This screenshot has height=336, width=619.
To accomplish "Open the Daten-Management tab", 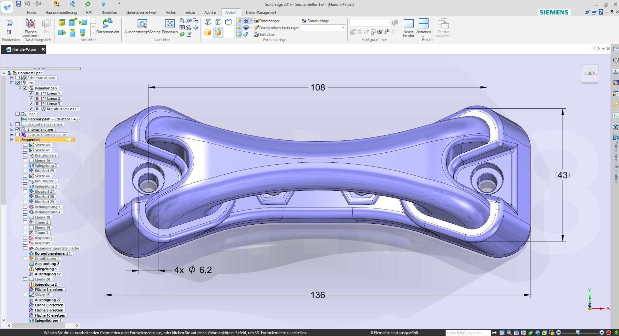I will 261,13.
